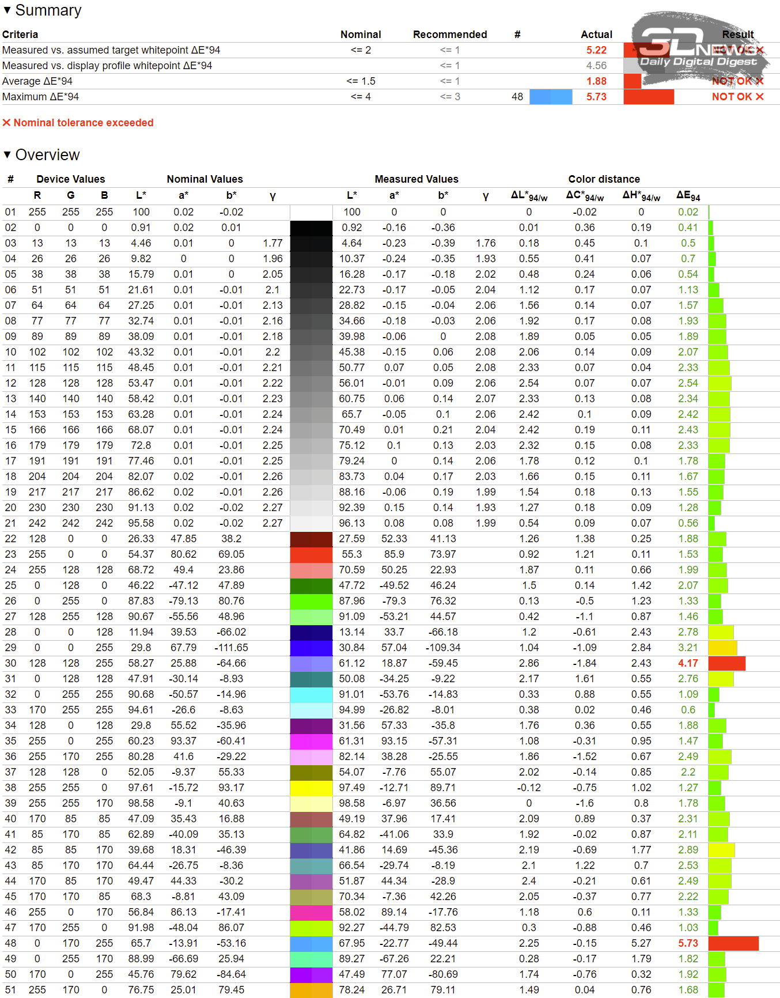Image resolution: width=780 pixels, height=998 pixels.
Task: Click the yellow swatch in row 38
Action: point(311,788)
